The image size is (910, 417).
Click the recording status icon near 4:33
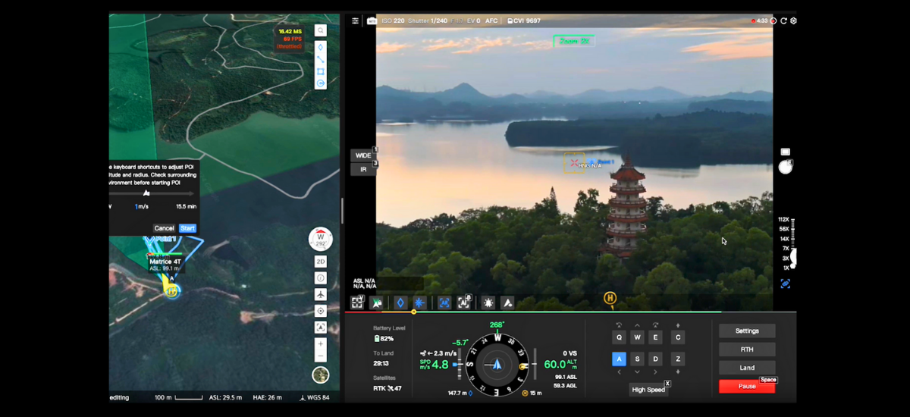tap(773, 20)
